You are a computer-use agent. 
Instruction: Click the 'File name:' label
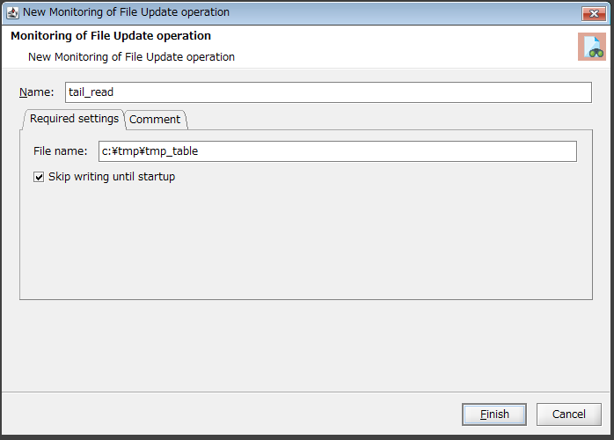coord(60,151)
